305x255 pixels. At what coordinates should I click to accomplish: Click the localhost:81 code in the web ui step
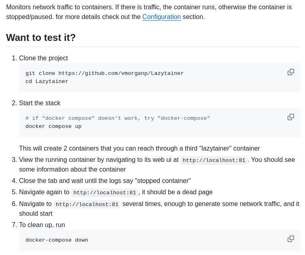[214, 160]
